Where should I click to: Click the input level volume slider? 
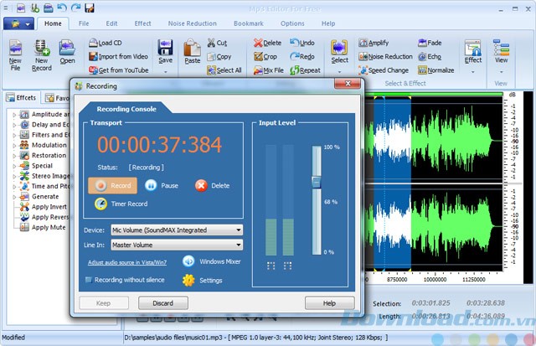[317, 180]
